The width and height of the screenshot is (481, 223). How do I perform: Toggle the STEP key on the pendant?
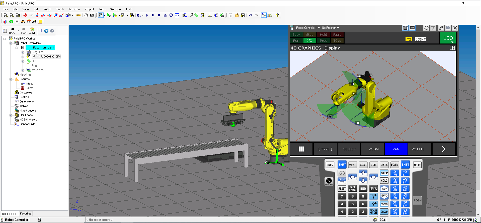(384, 173)
